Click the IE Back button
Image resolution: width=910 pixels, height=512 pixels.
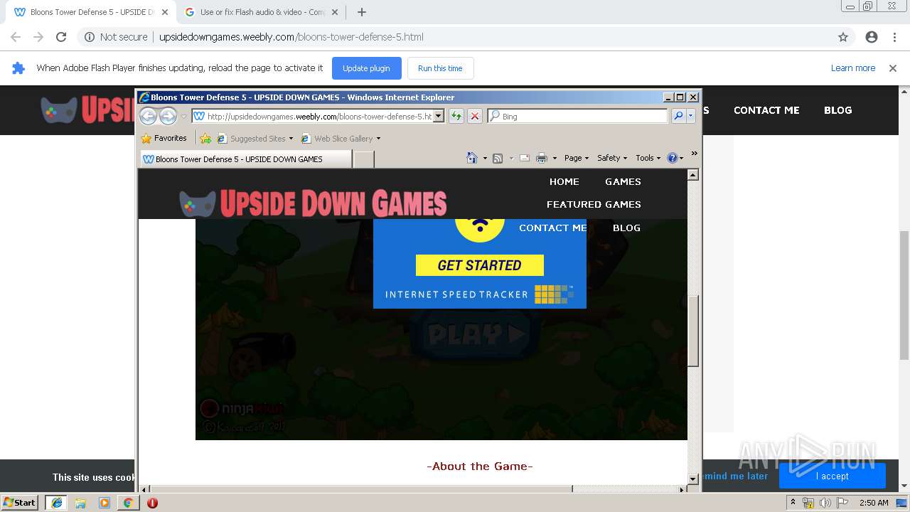point(148,116)
